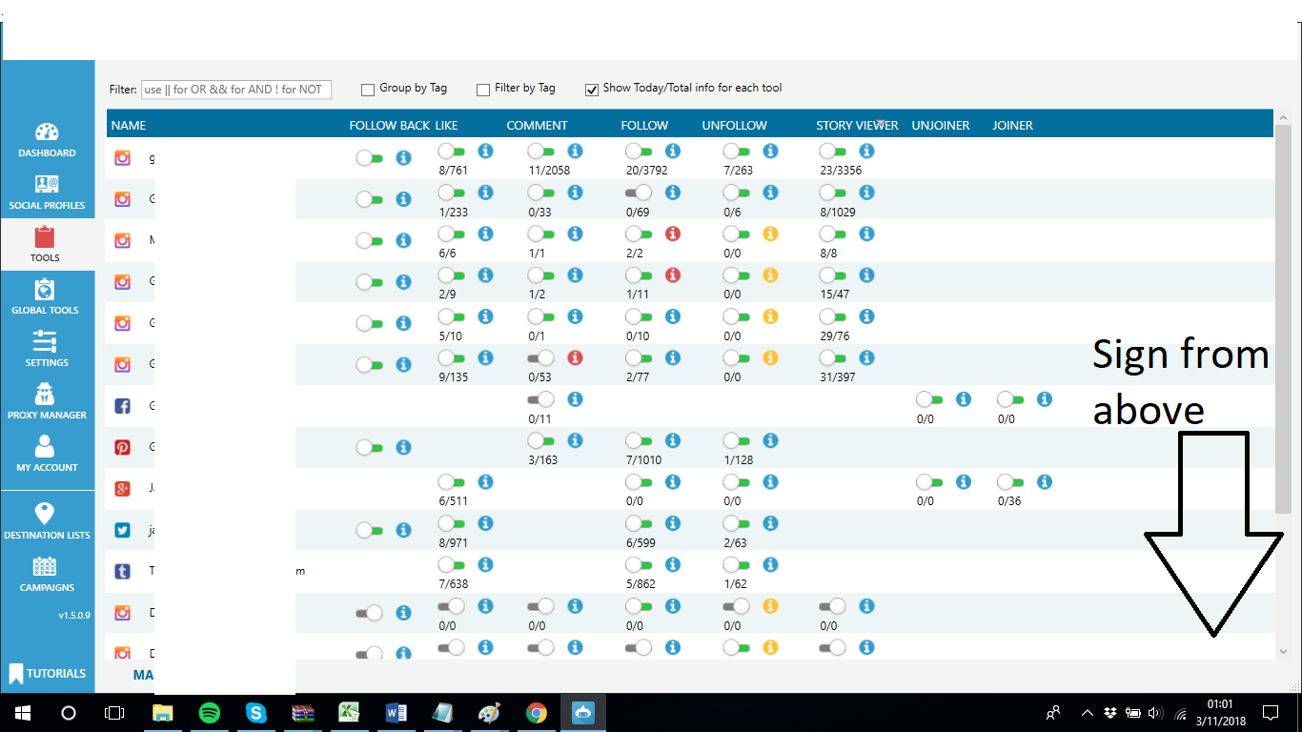
Task: Click the Filter text field
Action: pos(236,90)
